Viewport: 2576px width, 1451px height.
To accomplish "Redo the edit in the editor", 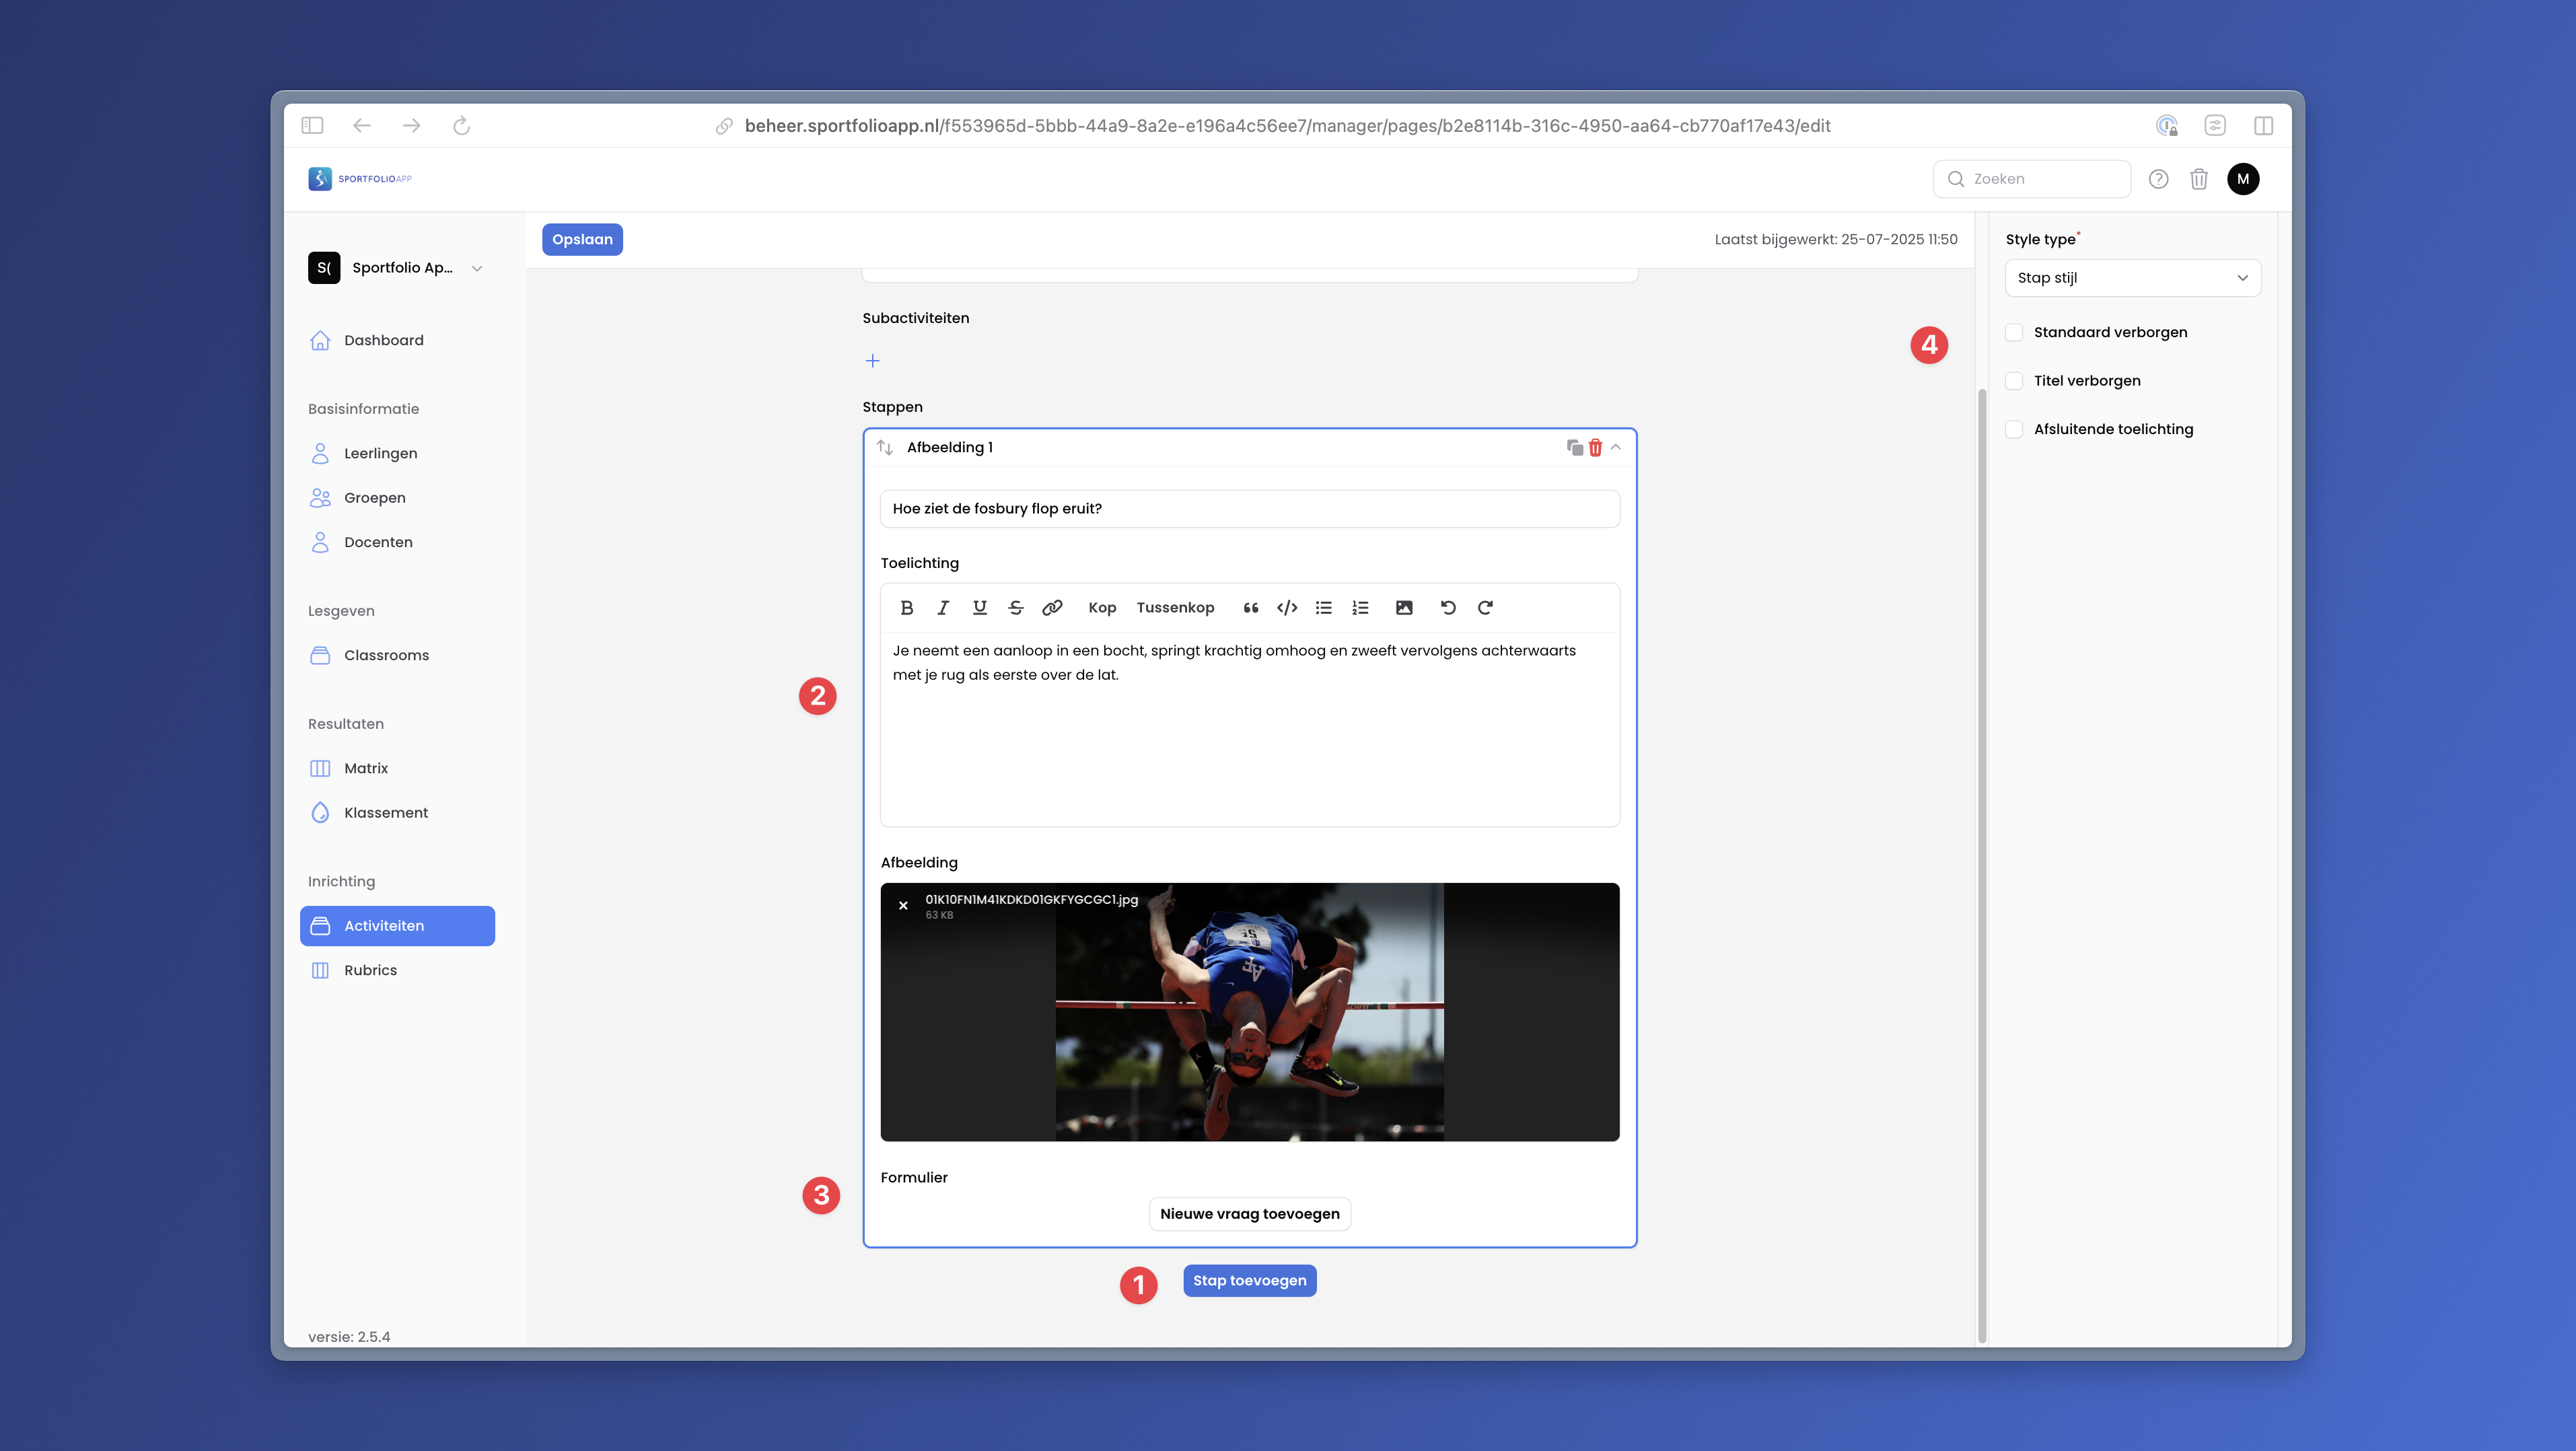I will pos(1485,607).
